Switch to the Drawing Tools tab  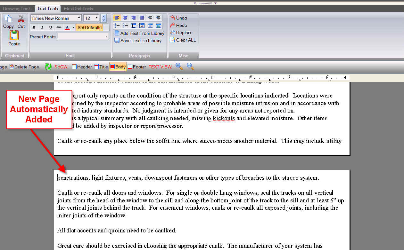[x=17, y=9]
